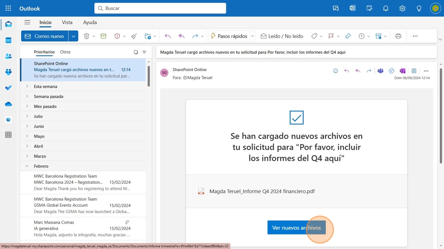
Task: Click the Archive icon in toolbar
Action: click(x=103, y=36)
